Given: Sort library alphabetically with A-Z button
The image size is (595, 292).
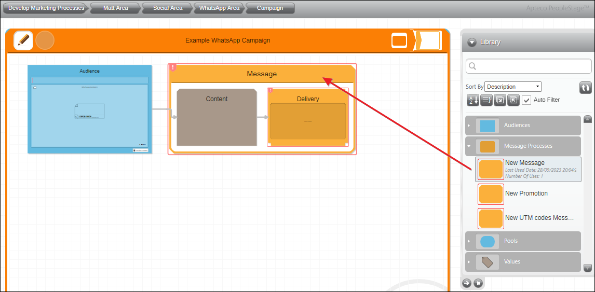Looking at the screenshot, I should tap(472, 100).
